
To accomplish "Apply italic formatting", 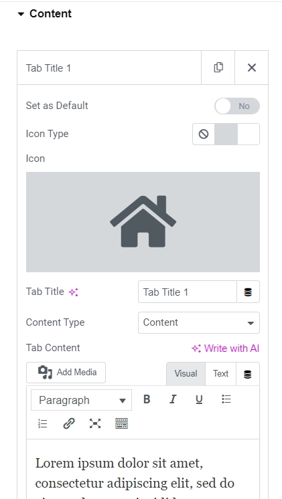I will [x=173, y=399].
